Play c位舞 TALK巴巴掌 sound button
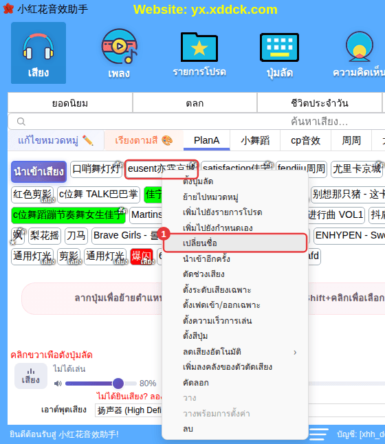 (x=98, y=195)
